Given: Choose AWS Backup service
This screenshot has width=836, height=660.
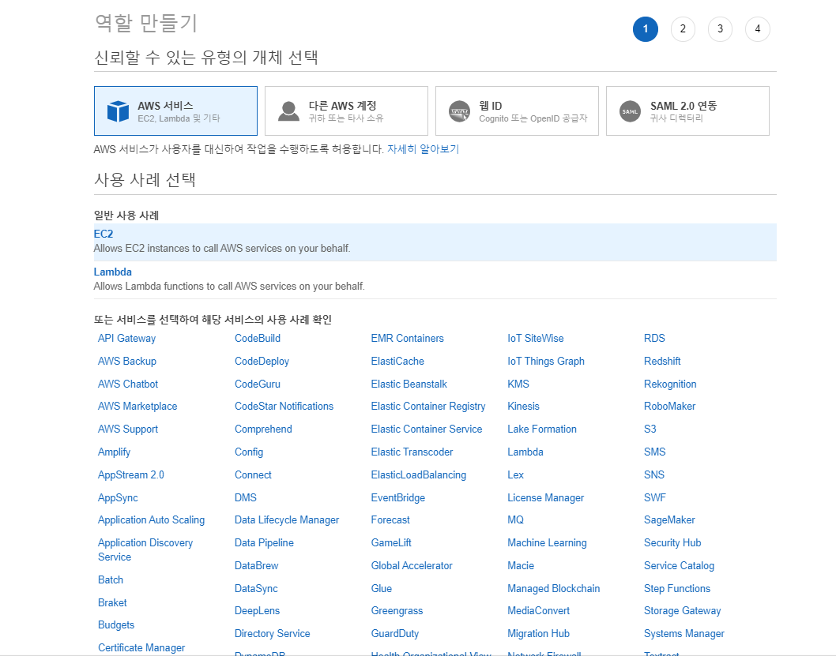Looking at the screenshot, I should pyautogui.click(x=127, y=361).
